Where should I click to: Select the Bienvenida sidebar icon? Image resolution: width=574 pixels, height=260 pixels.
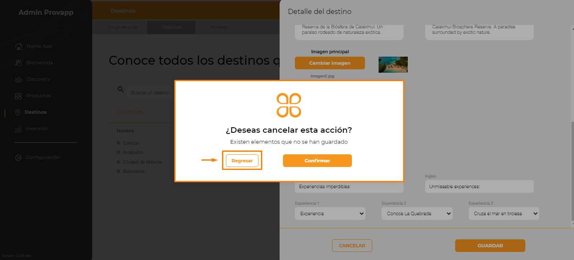18,63
